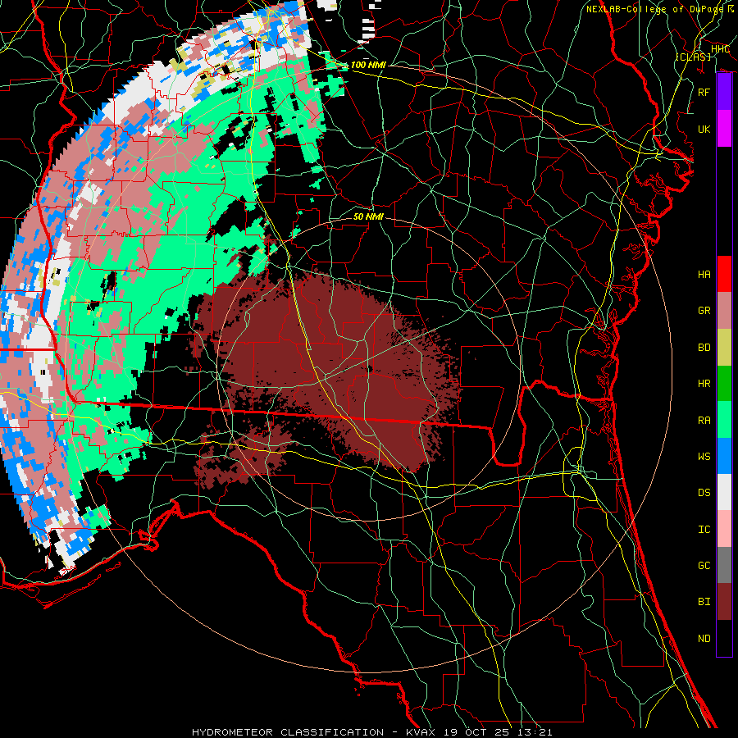Click the HA red legend swatch
Screen dimensions: 738x738
[x=724, y=274]
